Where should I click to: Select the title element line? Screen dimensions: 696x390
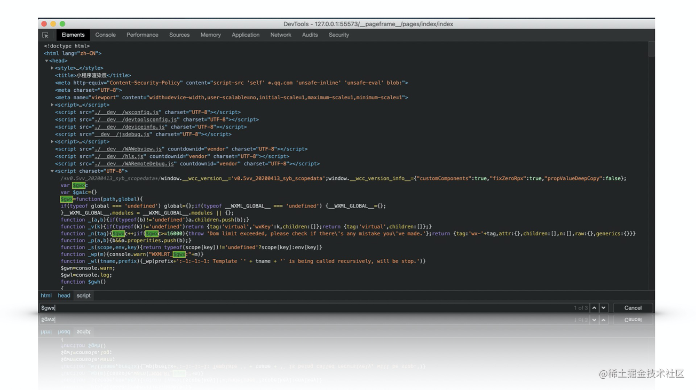(93, 76)
